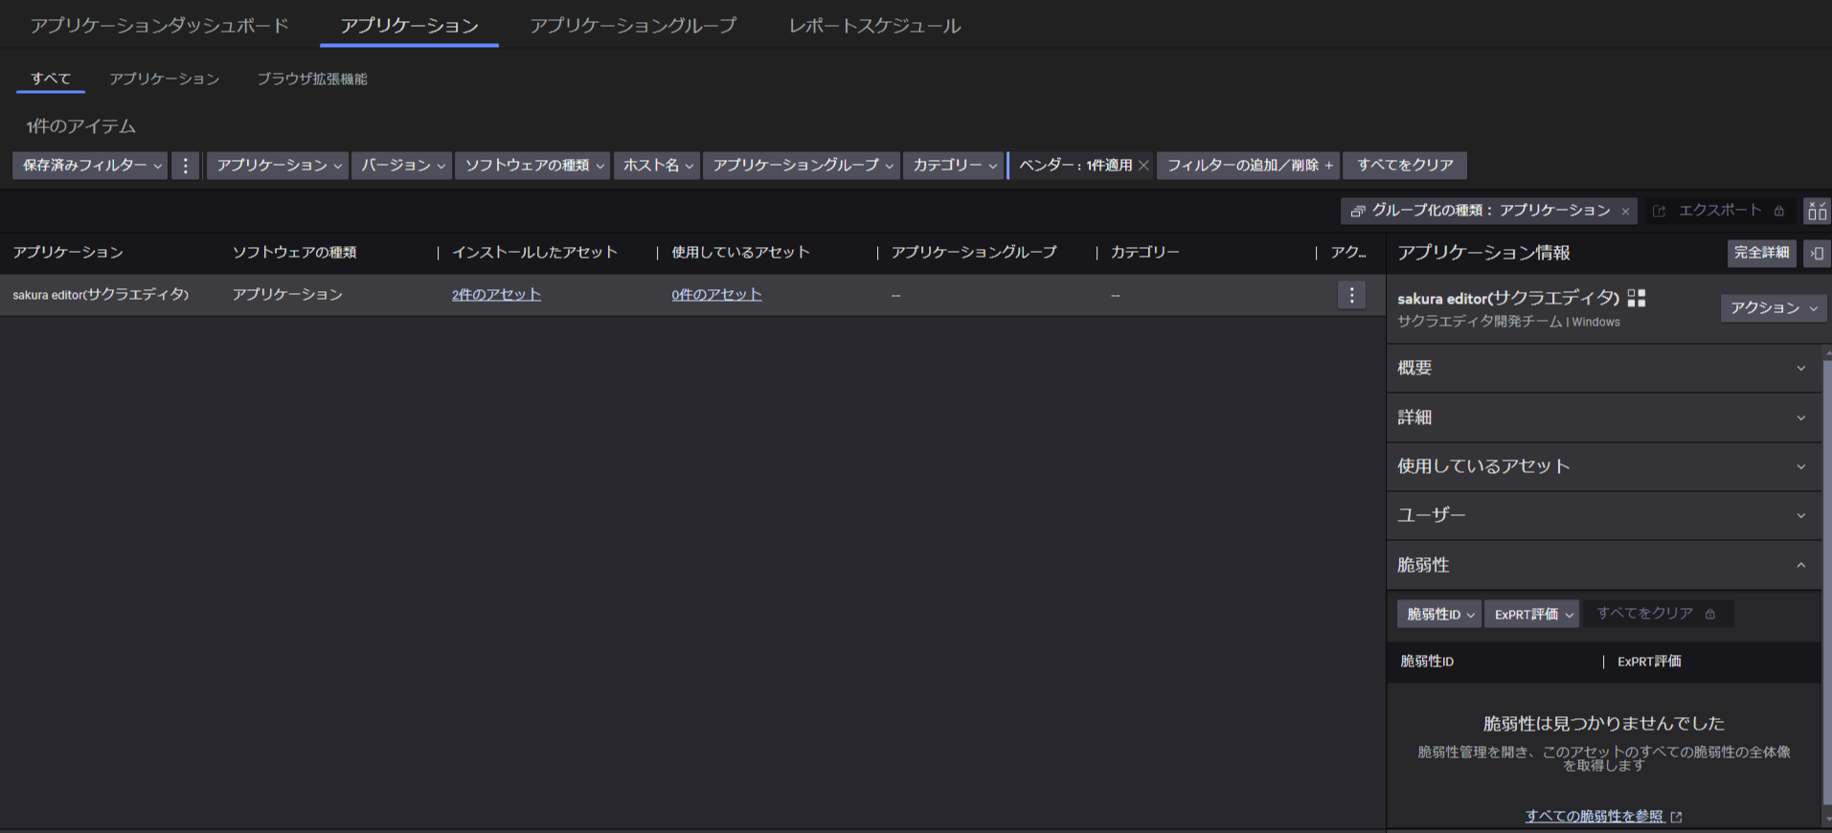The image size is (1832, 833).
Task: Click the カテゴリー column header
Action: [1145, 253]
